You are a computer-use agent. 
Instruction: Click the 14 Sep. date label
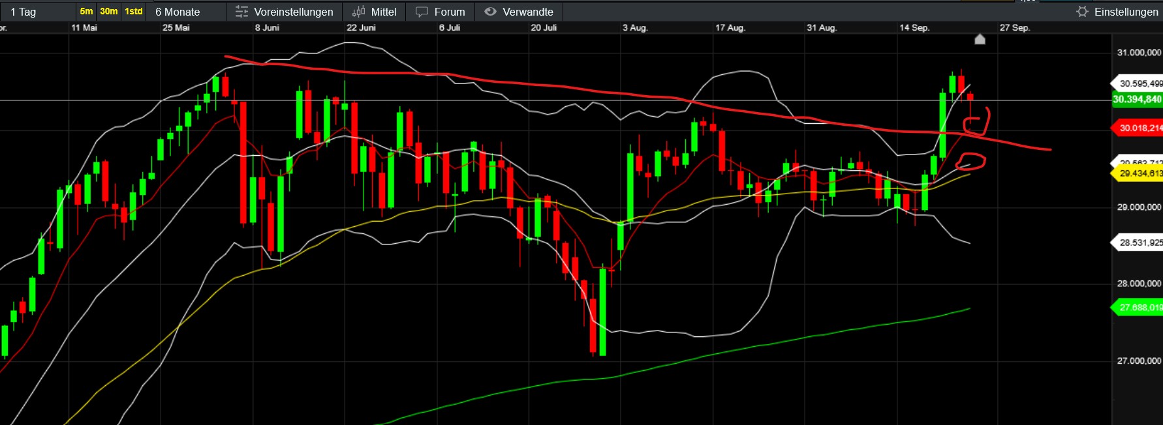point(914,27)
